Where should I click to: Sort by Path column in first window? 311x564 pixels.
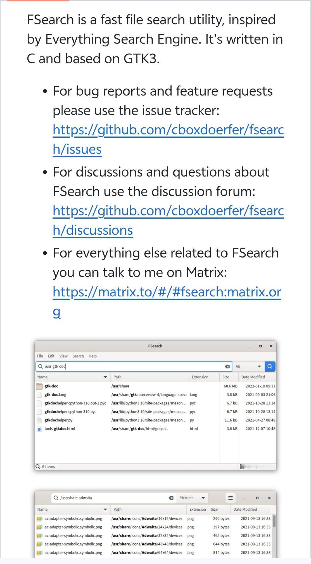[x=150, y=377]
